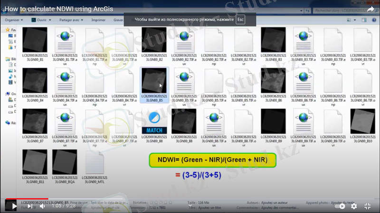Toggle the autoplay switch

[339, 206]
